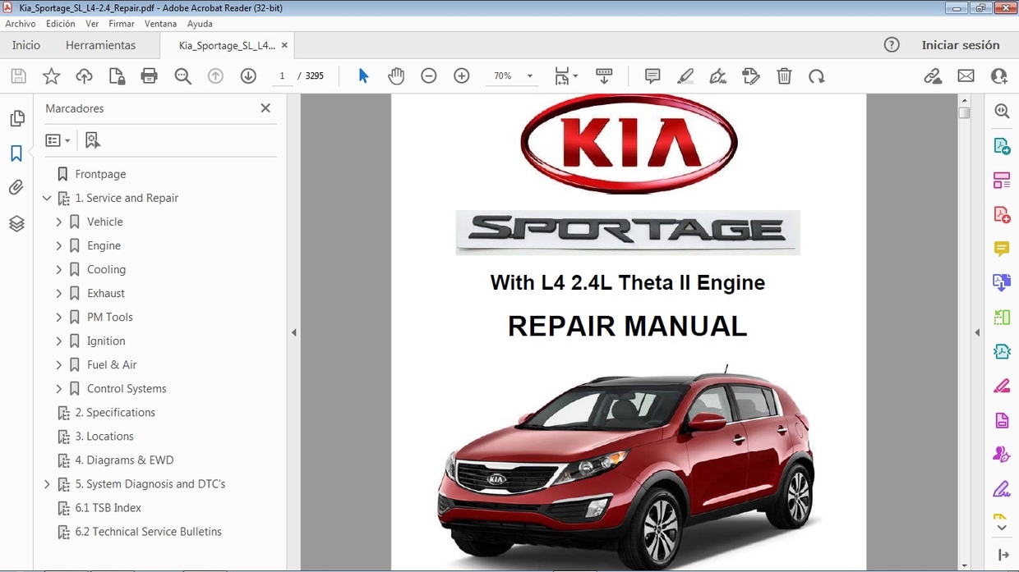Click the Delete Pages trash icon
The image size is (1019, 572).
(x=784, y=76)
